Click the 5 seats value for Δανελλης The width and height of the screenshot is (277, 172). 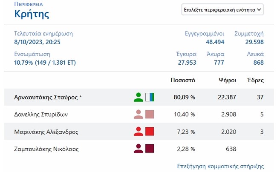click(x=262, y=115)
